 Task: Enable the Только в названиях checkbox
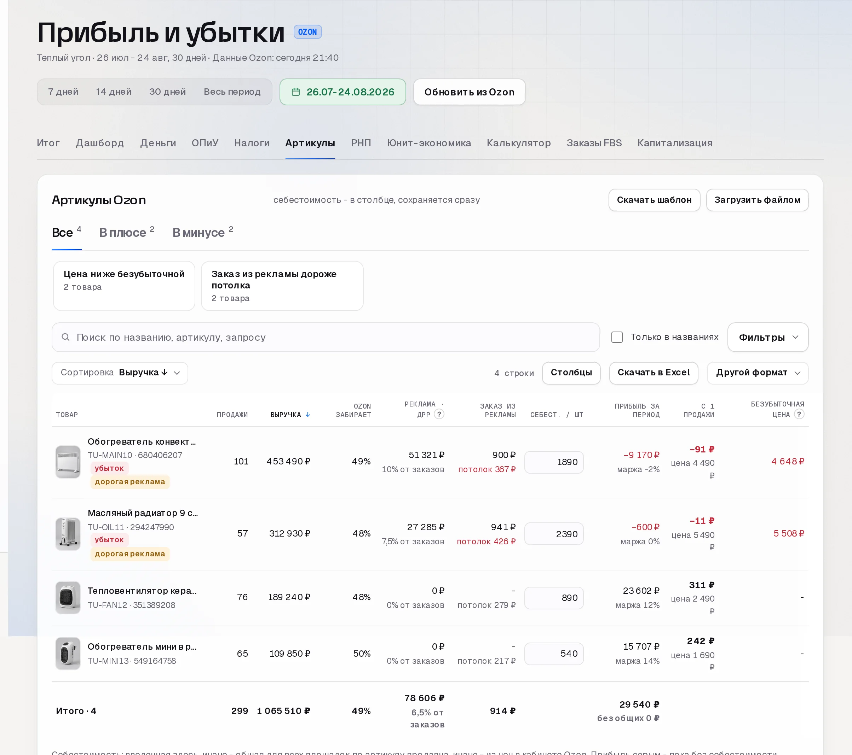click(617, 337)
